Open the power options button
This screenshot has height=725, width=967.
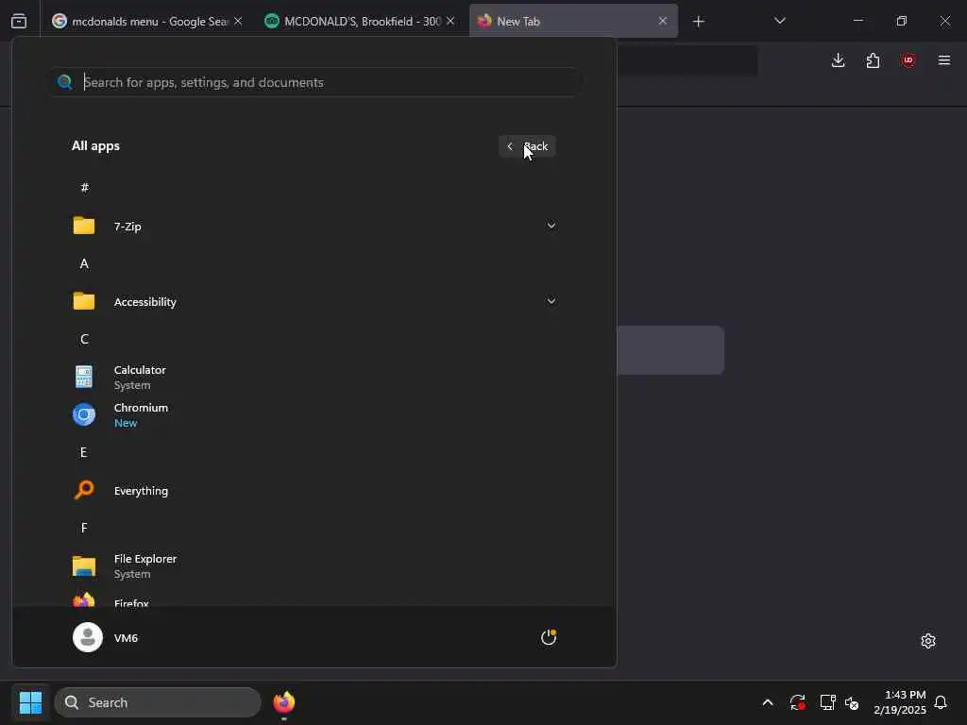tap(549, 637)
